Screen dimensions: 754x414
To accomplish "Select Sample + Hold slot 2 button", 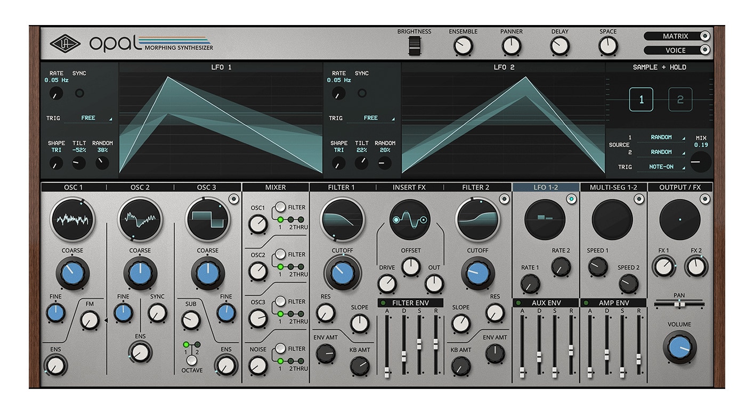I will [x=680, y=100].
